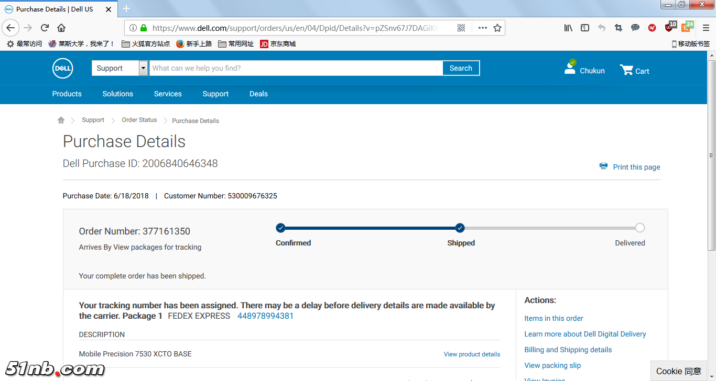Click the Confirmed progress step marker
The image size is (716, 381).
click(x=280, y=228)
